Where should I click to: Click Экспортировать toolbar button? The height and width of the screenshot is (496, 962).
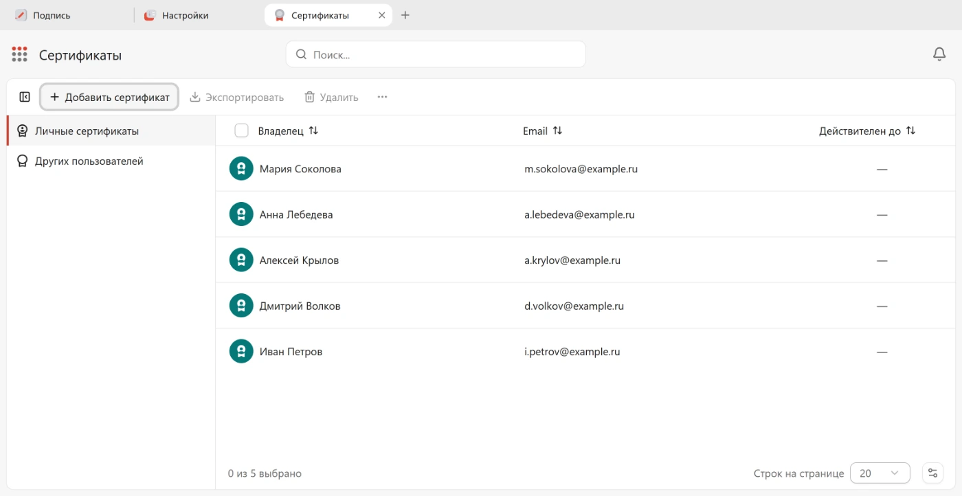236,97
